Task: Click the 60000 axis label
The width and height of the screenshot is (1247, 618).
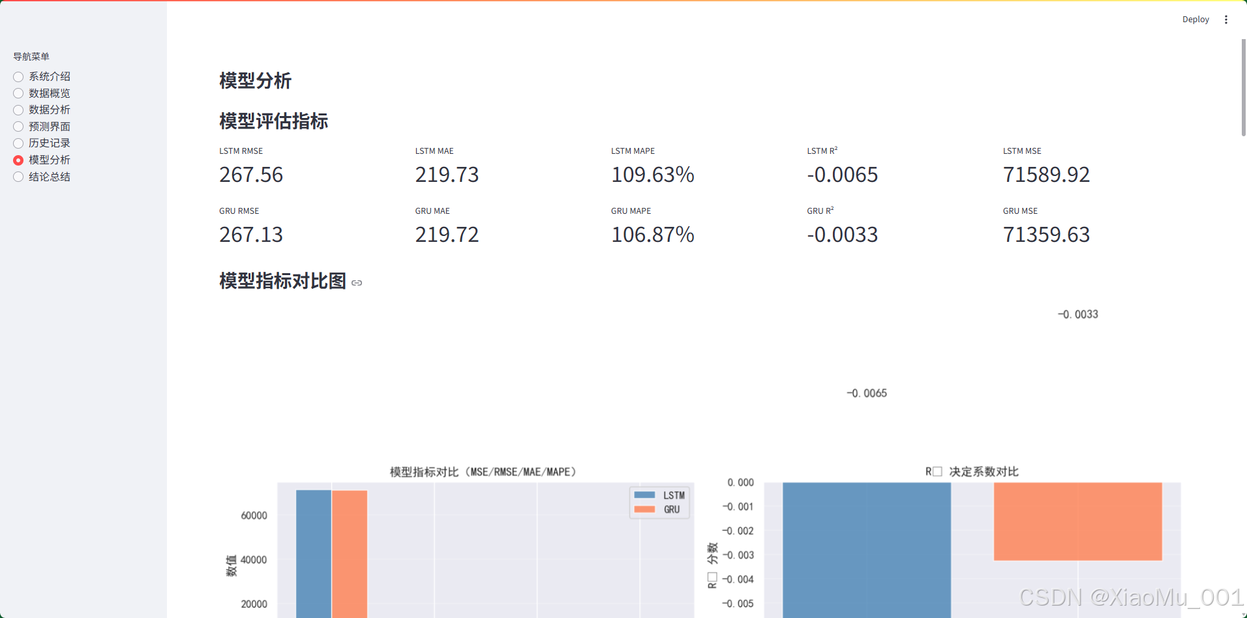Action: (x=254, y=516)
